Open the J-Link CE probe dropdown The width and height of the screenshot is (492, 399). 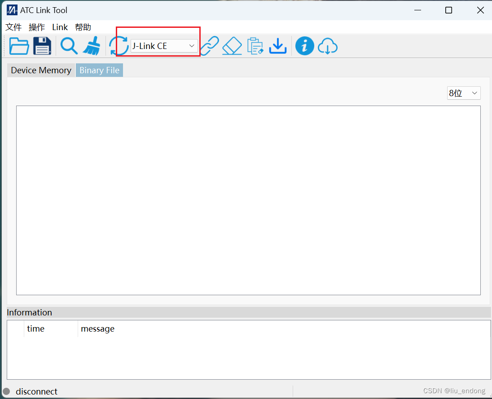[164, 46]
